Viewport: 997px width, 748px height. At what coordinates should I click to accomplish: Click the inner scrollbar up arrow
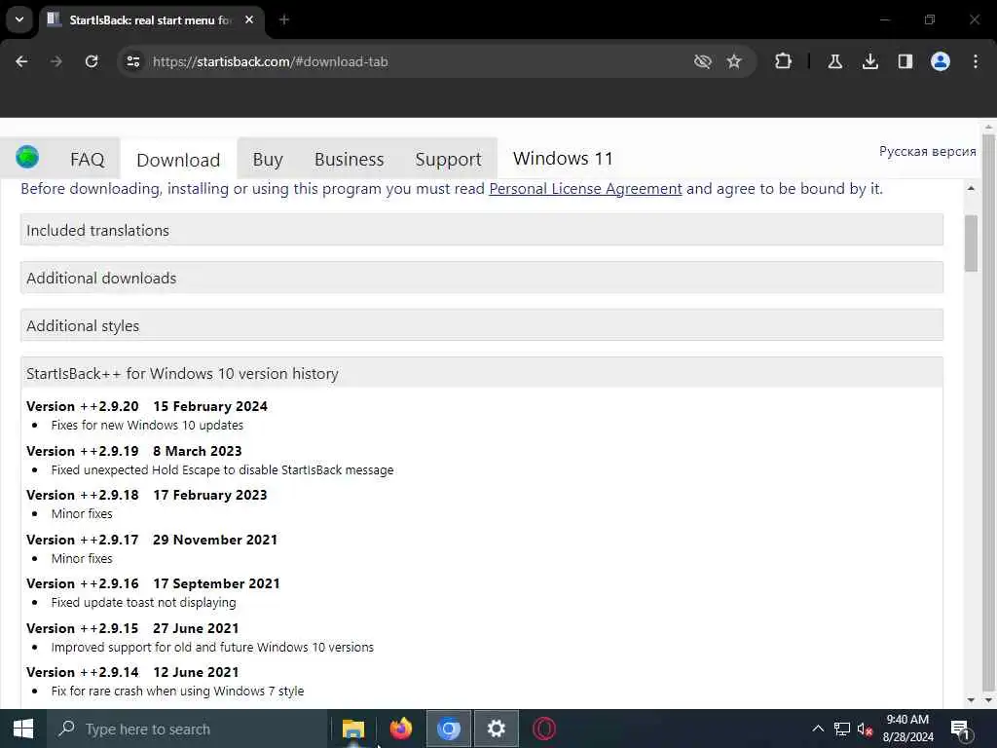tap(971, 188)
